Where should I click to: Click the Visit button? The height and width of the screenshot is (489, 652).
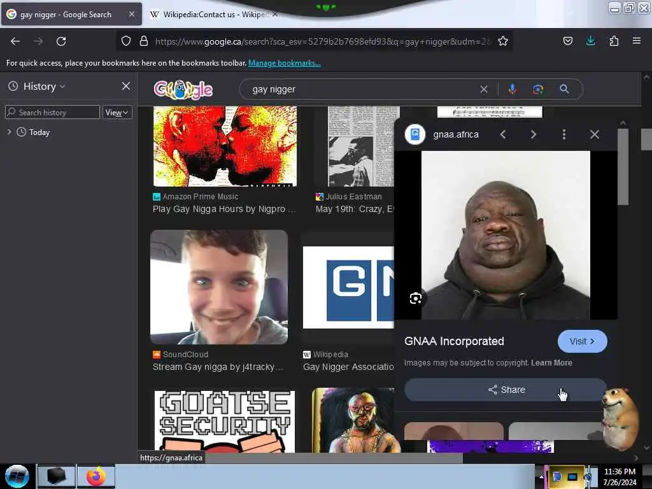pyautogui.click(x=582, y=341)
